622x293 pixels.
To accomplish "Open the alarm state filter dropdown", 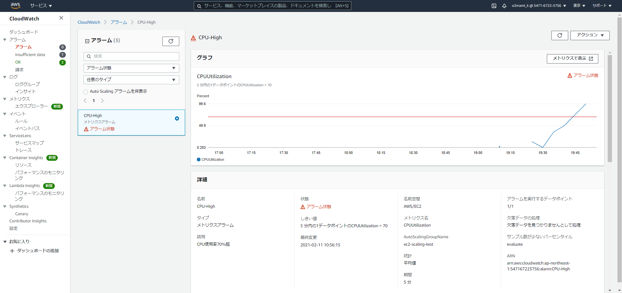I will click(131, 68).
